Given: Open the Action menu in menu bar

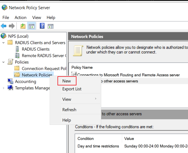Looking at the screenshot, I should pos(20,18).
